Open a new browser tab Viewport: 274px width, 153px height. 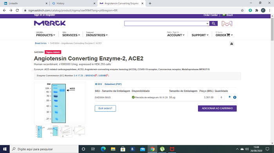[x=150, y=3]
